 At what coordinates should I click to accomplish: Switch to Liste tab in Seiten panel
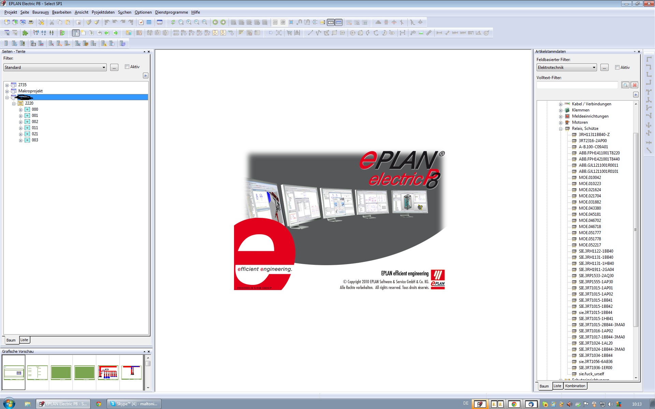click(x=24, y=340)
